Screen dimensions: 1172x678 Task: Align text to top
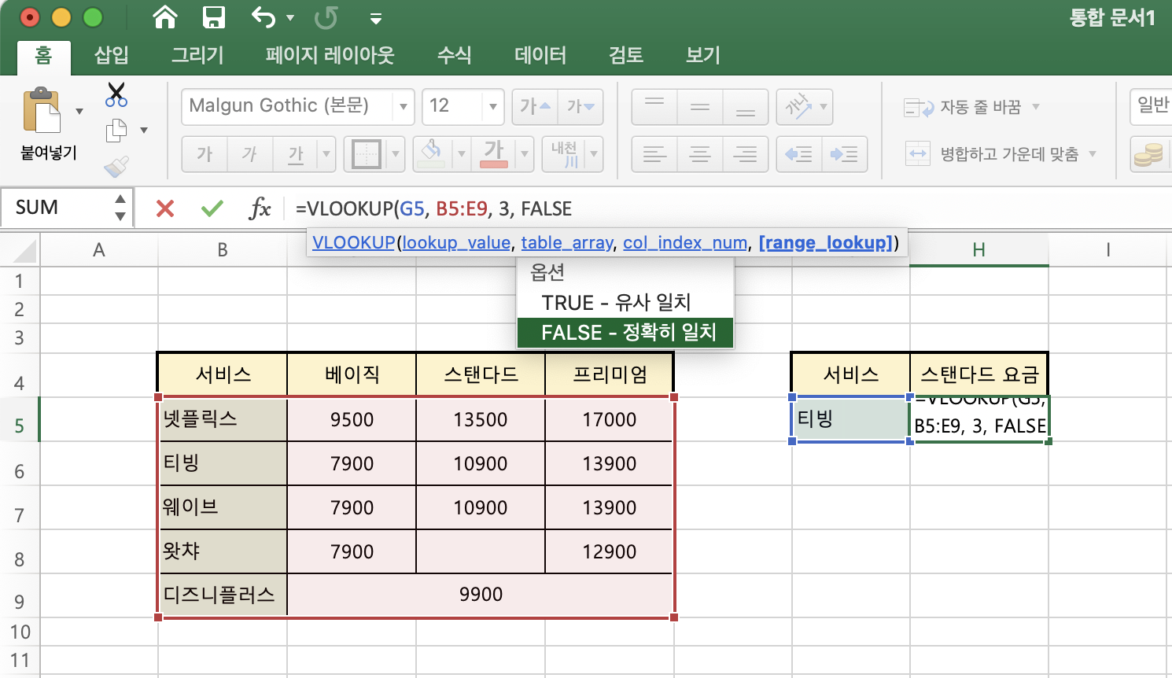tap(654, 106)
